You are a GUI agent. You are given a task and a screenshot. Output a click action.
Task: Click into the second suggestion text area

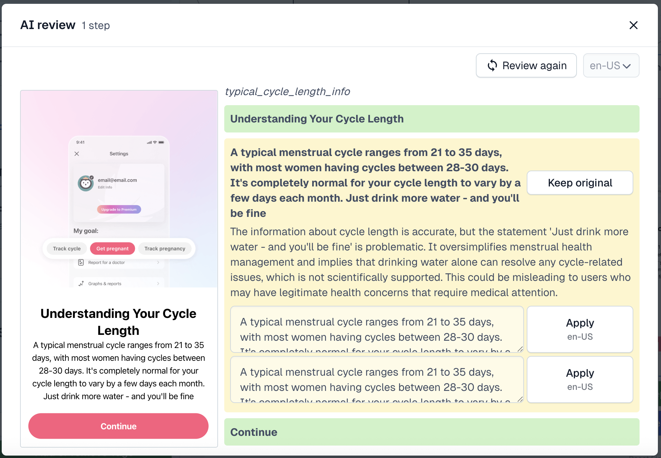tap(377, 379)
